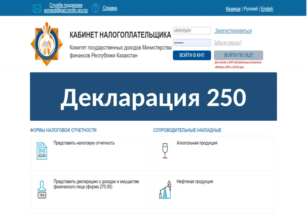Click the ИИН/БИН input field
This screenshot has width=307, height=217.
point(191,31)
